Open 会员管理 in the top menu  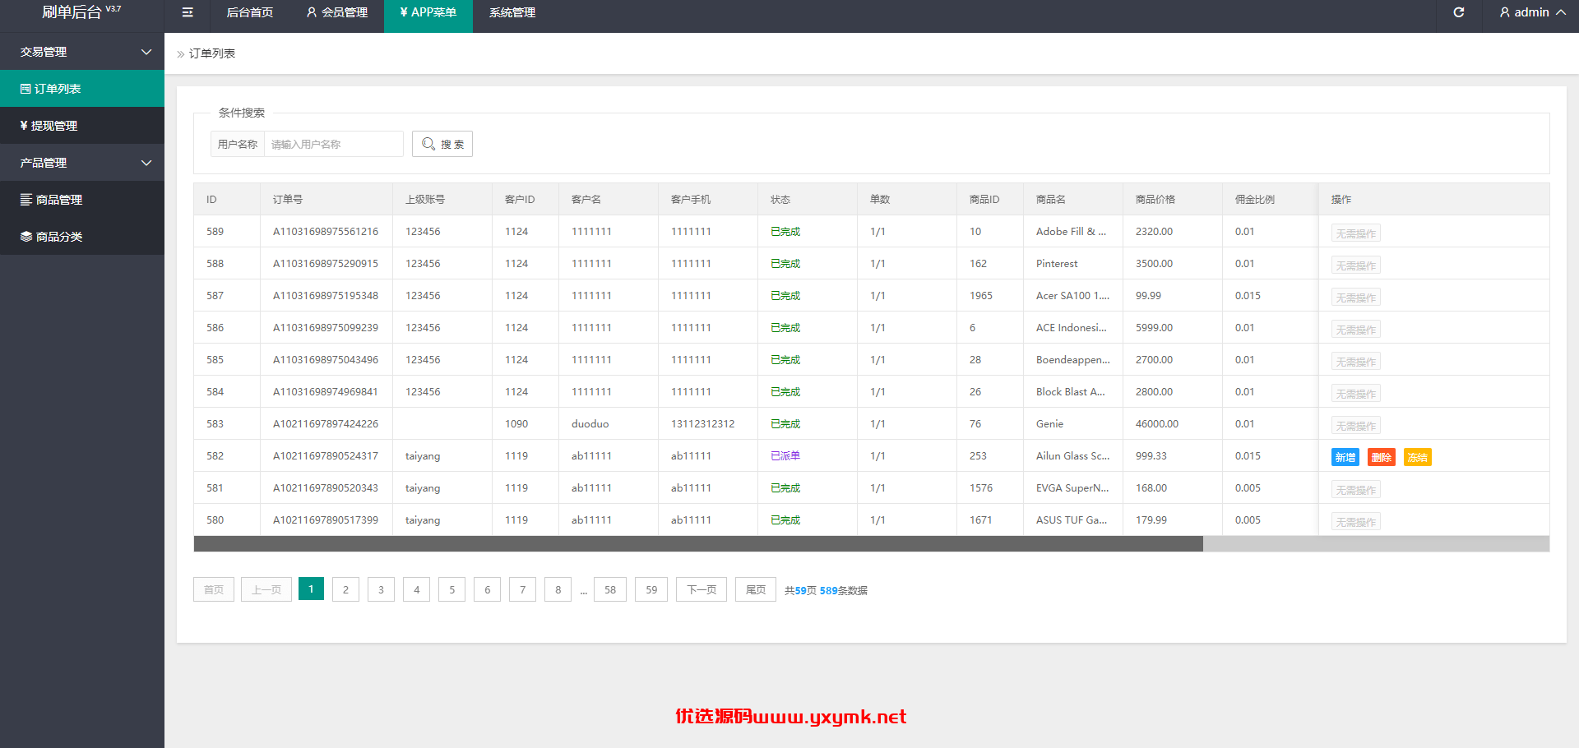point(337,12)
